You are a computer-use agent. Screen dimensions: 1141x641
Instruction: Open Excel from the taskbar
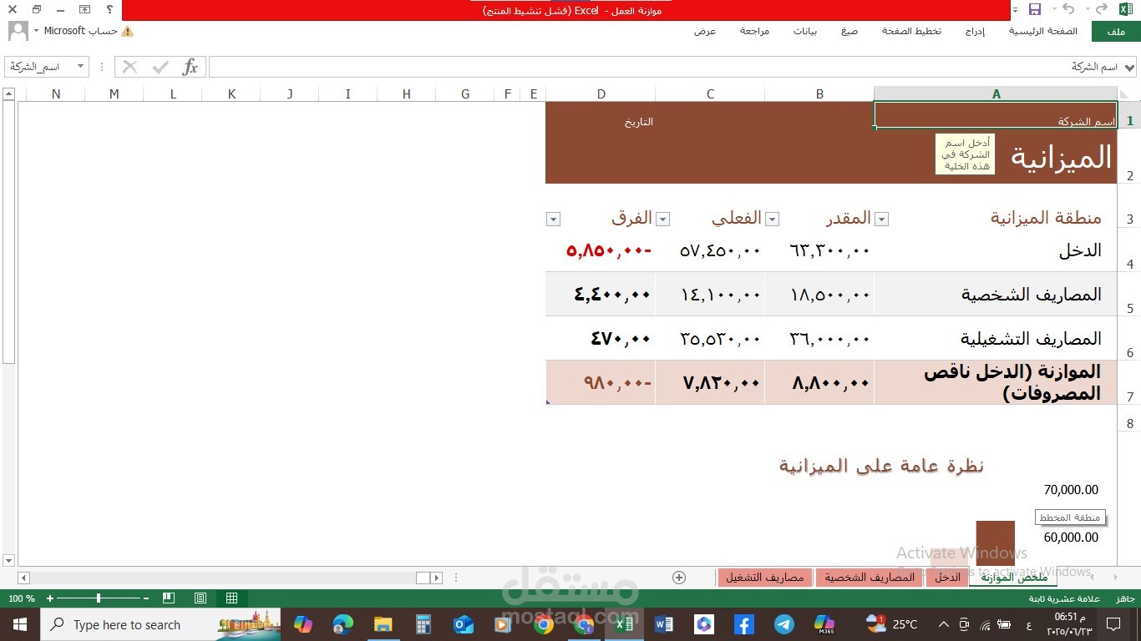coord(624,624)
